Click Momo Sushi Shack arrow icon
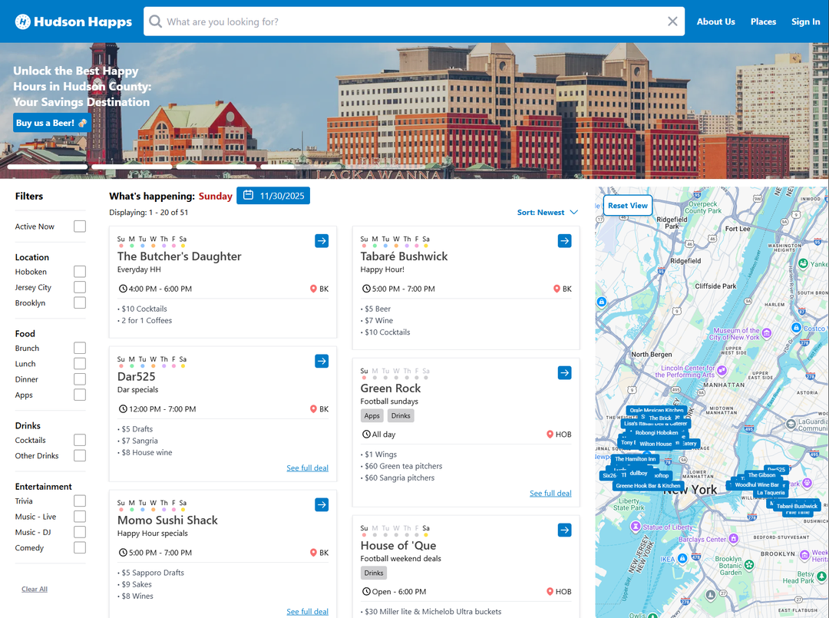 coord(322,504)
